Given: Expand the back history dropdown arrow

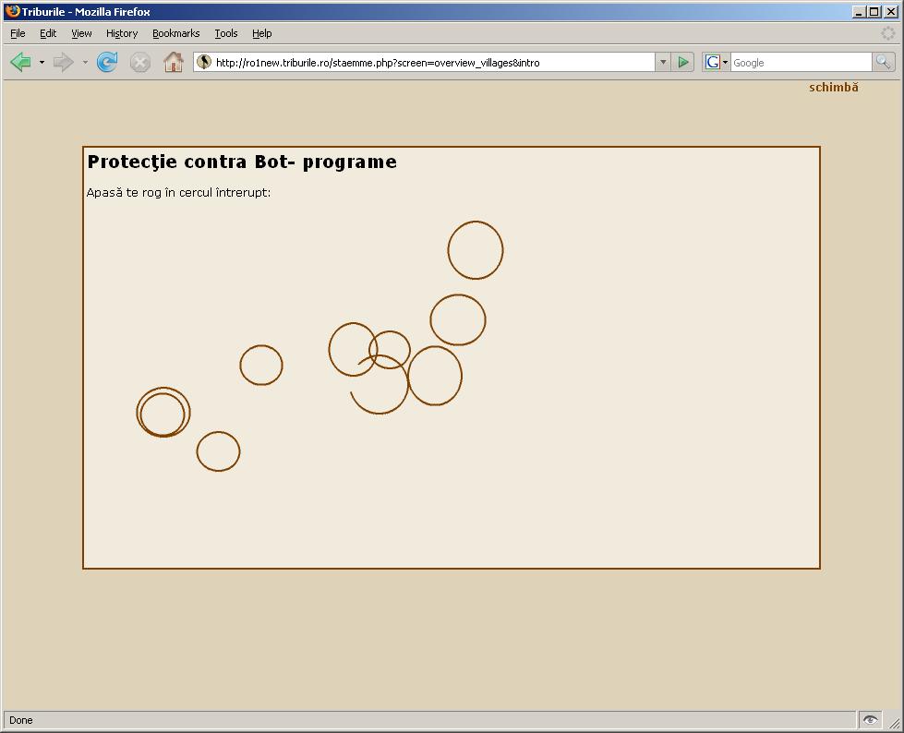Looking at the screenshot, I should coord(42,63).
